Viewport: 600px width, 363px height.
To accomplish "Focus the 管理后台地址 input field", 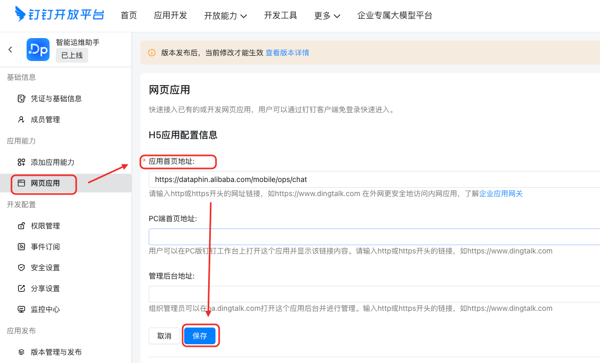I will (x=374, y=294).
